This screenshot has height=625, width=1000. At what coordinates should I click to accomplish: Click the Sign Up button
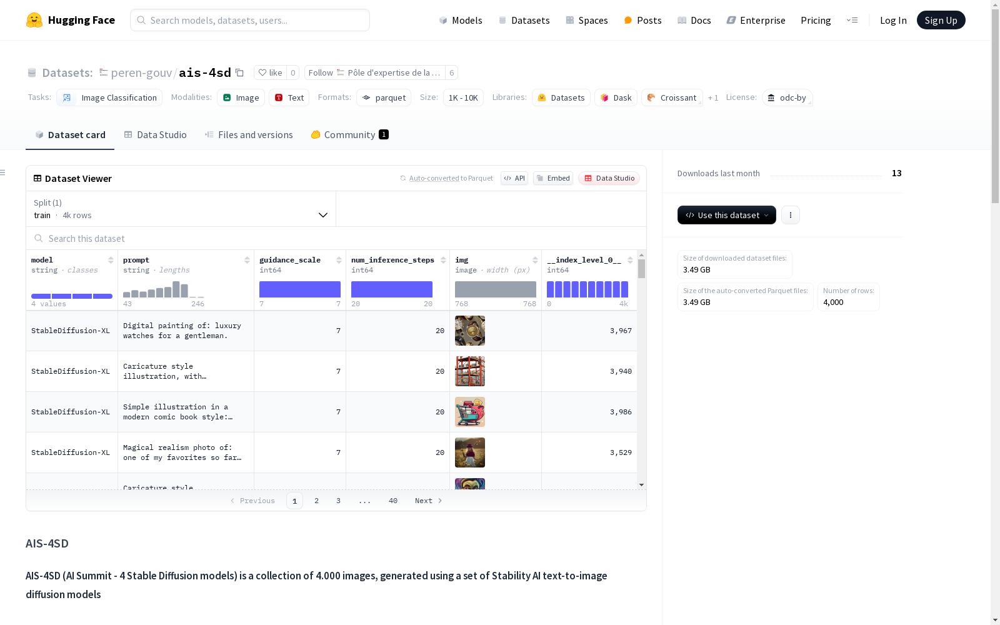coord(941,20)
